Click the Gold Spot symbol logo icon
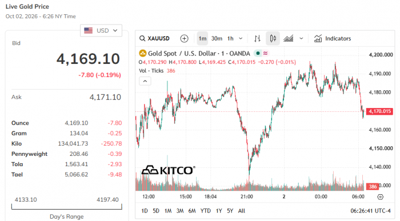400x221 pixels. [142, 53]
